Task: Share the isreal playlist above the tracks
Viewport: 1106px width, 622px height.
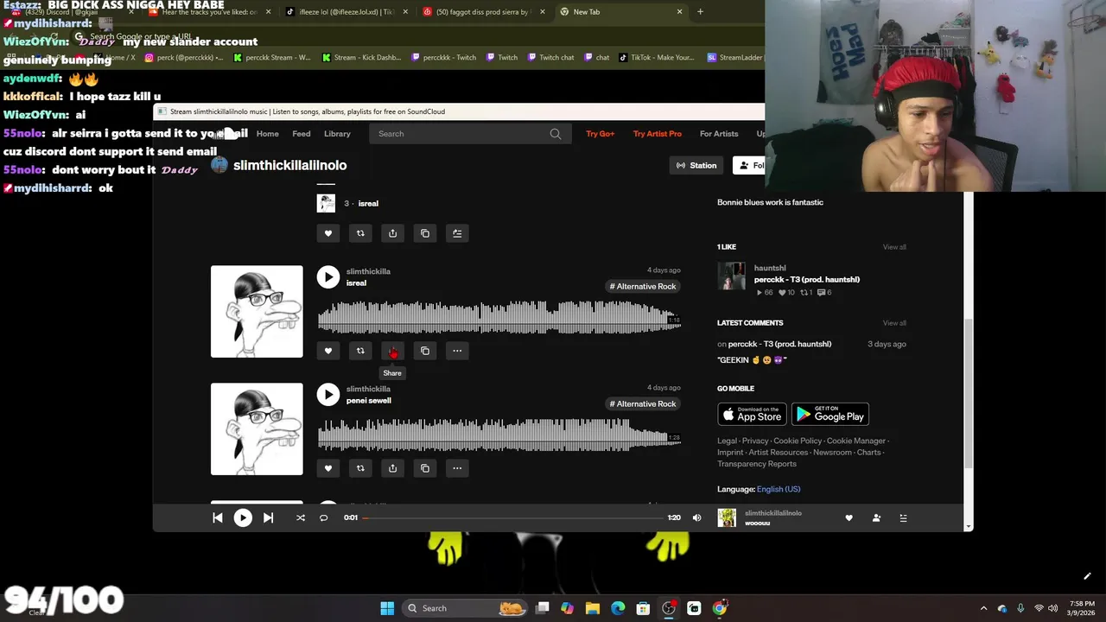Action: [x=392, y=233]
